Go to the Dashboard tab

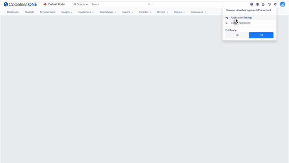coord(13,12)
